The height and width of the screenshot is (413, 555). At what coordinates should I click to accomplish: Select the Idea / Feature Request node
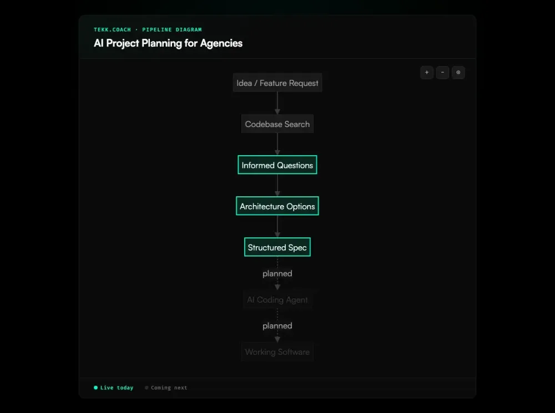coord(277,83)
